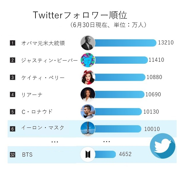Select the BTS bar valued 4652
This screenshot has height=173, width=185.
(x=105, y=154)
